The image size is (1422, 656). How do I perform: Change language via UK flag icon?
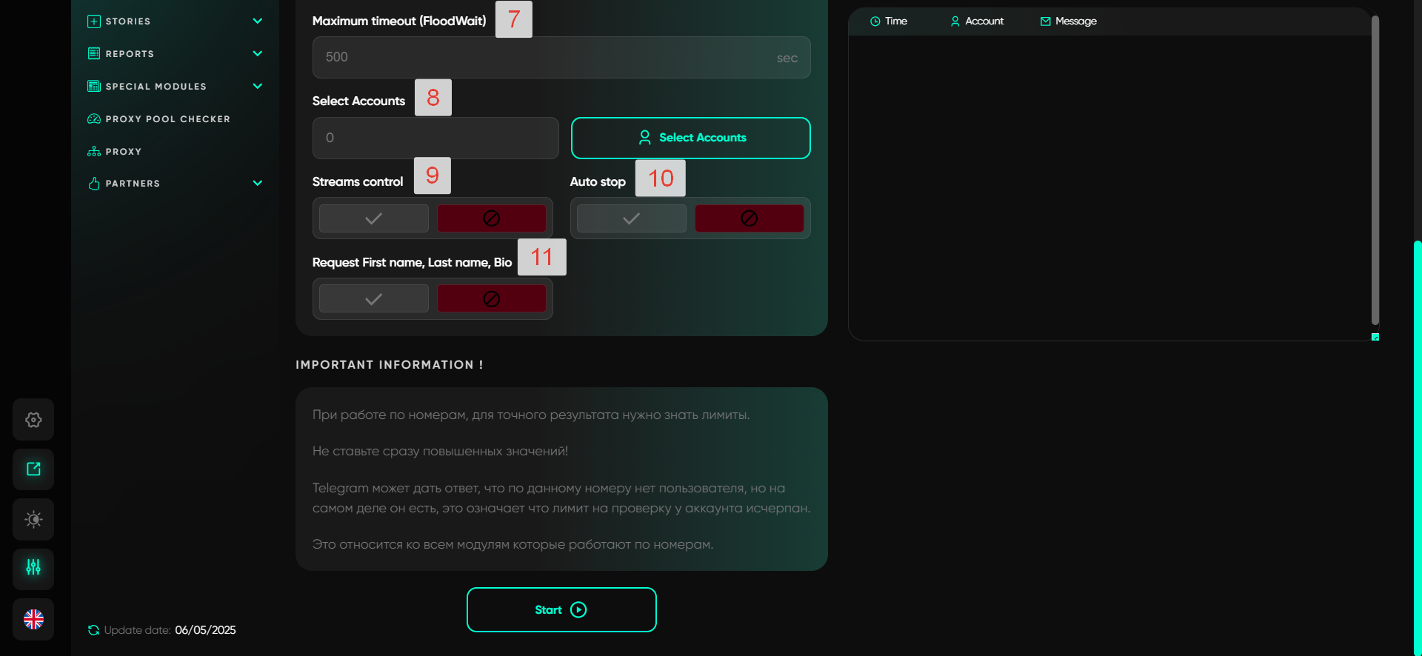(33, 619)
